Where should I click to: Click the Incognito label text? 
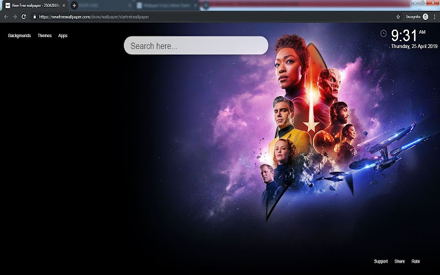(x=413, y=16)
